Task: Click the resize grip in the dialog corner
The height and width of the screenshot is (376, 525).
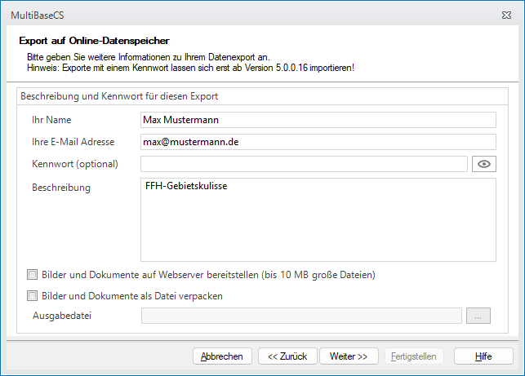Action: [x=519, y=370]
